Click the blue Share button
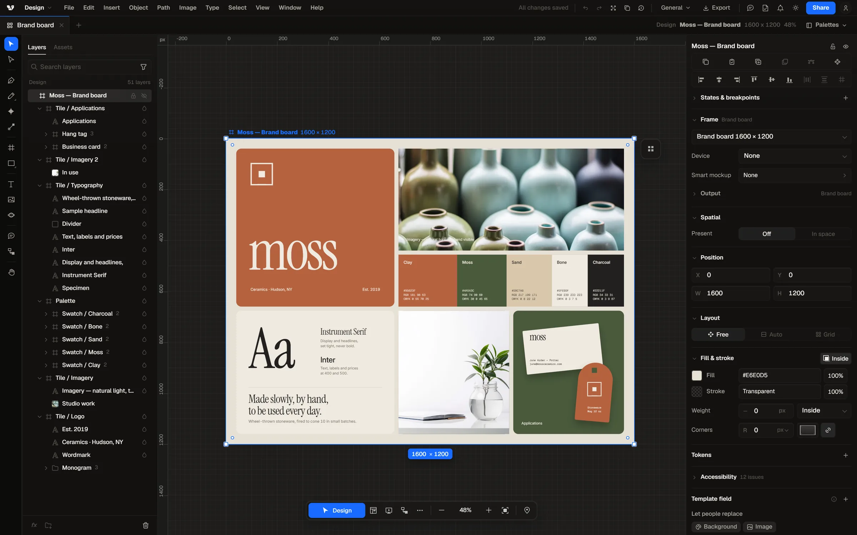 pos(821,8)
